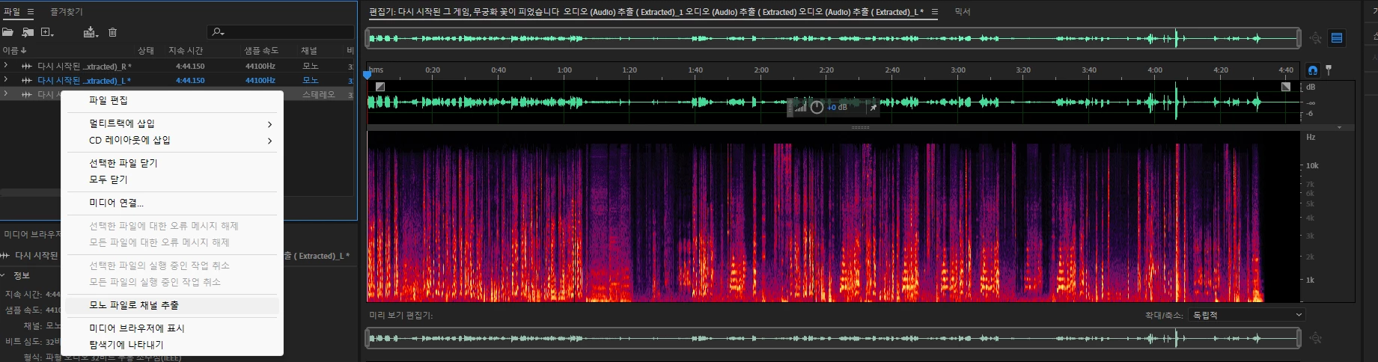This screenshot has width=1378, height=362.
Task: Sort files by the 지속 시간 column
Action: 186,50
